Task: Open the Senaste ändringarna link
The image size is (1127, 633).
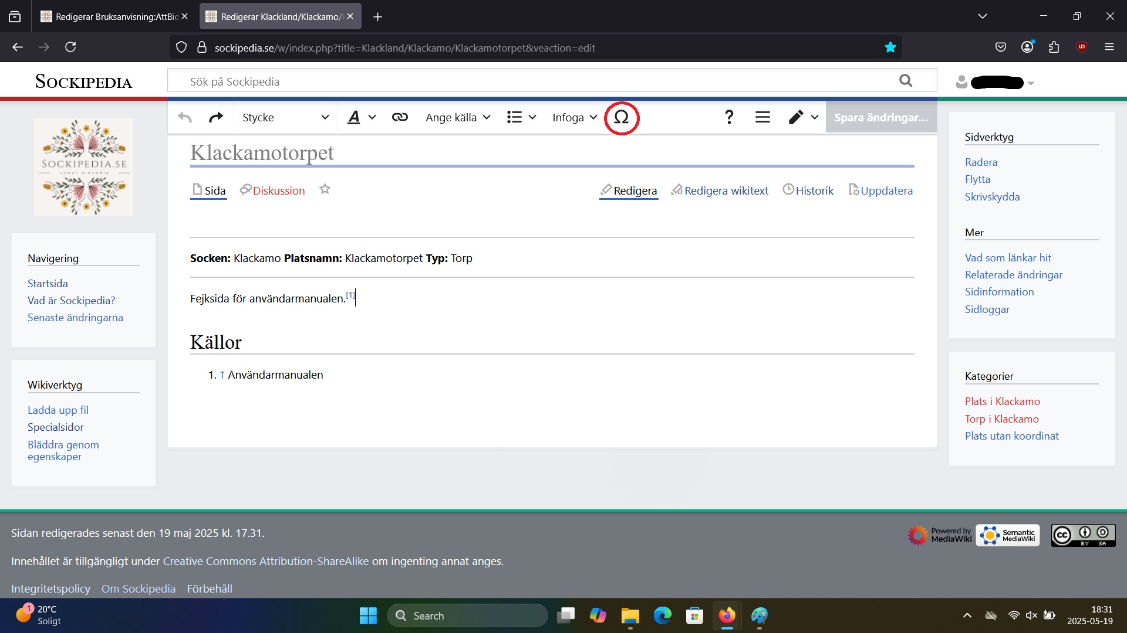Action: 75,318
